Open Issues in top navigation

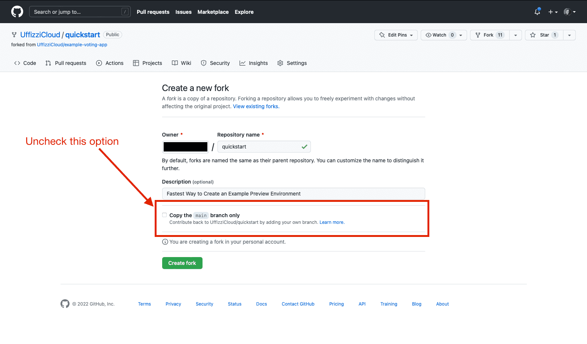point(183,12)
